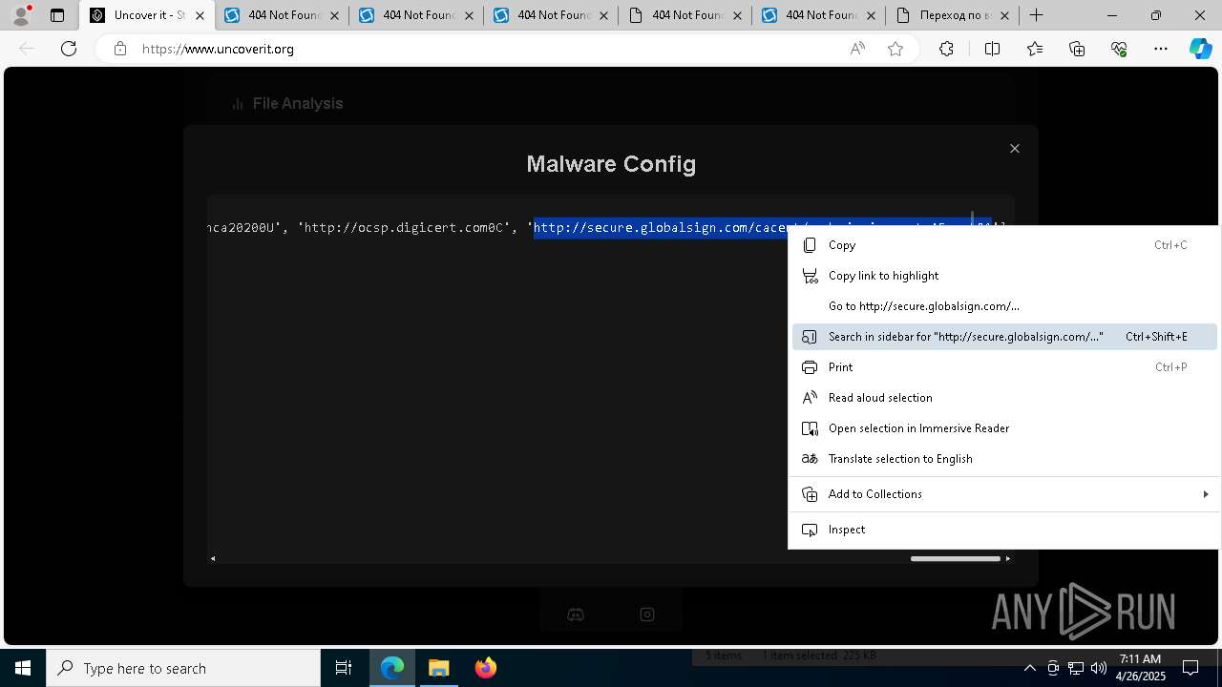1222x687 pixels.
Task: Open the Collections toolbar icon
Action: tap(1077, 49)
